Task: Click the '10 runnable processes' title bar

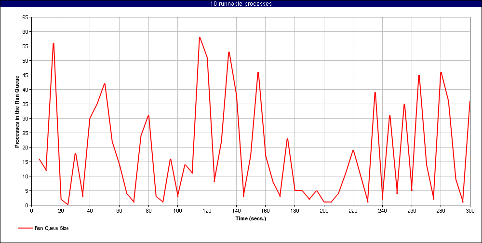Action: [241, 4]
